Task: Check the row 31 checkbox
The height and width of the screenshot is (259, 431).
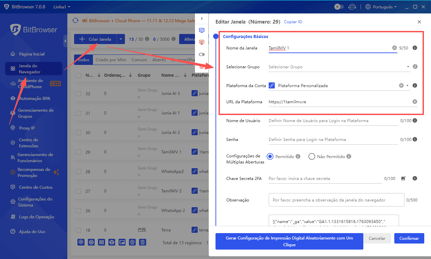Action: click(78, 113)
